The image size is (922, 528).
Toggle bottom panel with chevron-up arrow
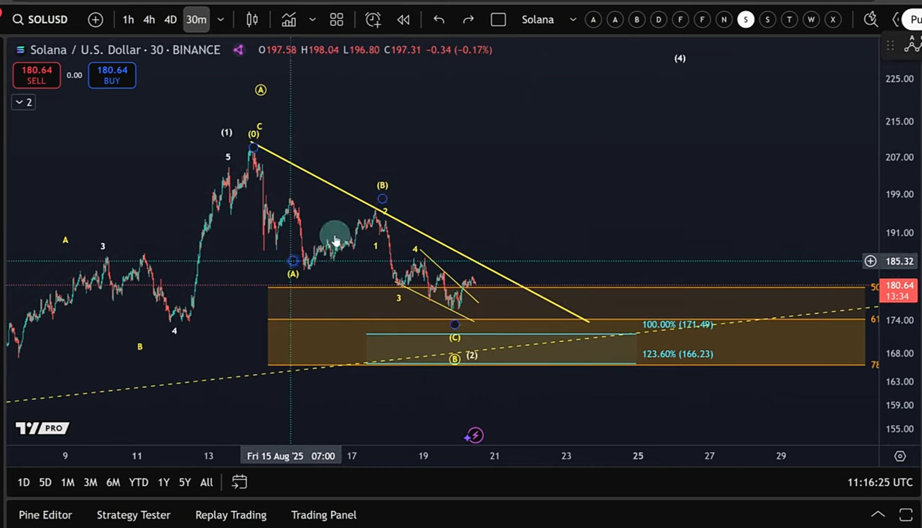[x=878, y=514]
